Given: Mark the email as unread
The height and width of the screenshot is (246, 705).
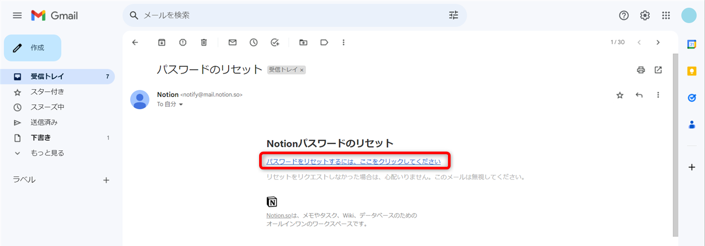Looking at the screenshot, I should 232,42.
